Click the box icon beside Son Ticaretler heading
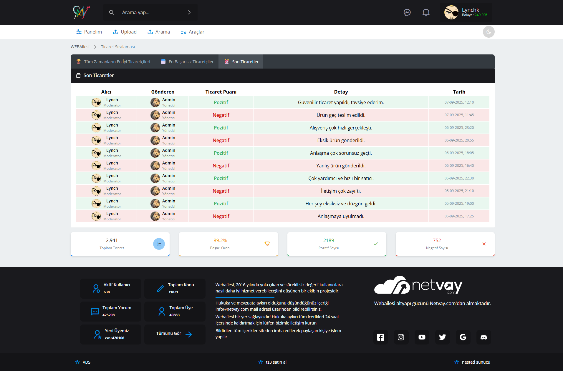The image size is (563, 371). click(78, 76)
